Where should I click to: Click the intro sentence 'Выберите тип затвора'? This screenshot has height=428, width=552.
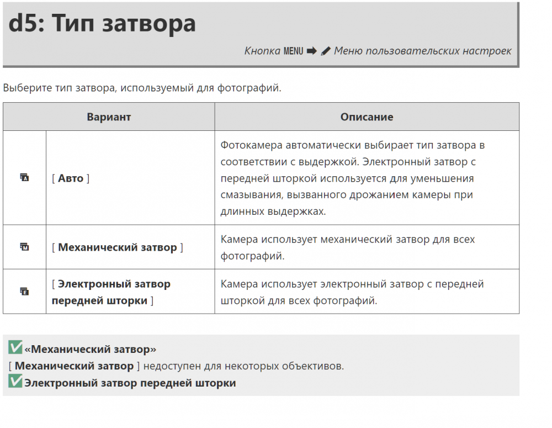coord(142,88)
